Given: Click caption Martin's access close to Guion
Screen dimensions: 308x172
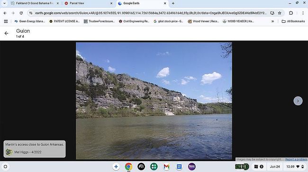Looking at the screenshot, I should (35, 145).
